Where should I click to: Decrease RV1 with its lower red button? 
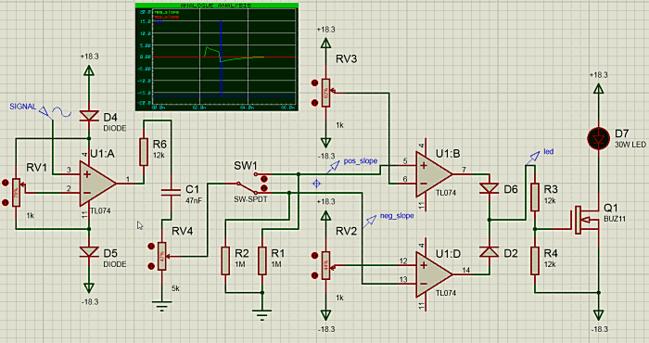(6, 202)
